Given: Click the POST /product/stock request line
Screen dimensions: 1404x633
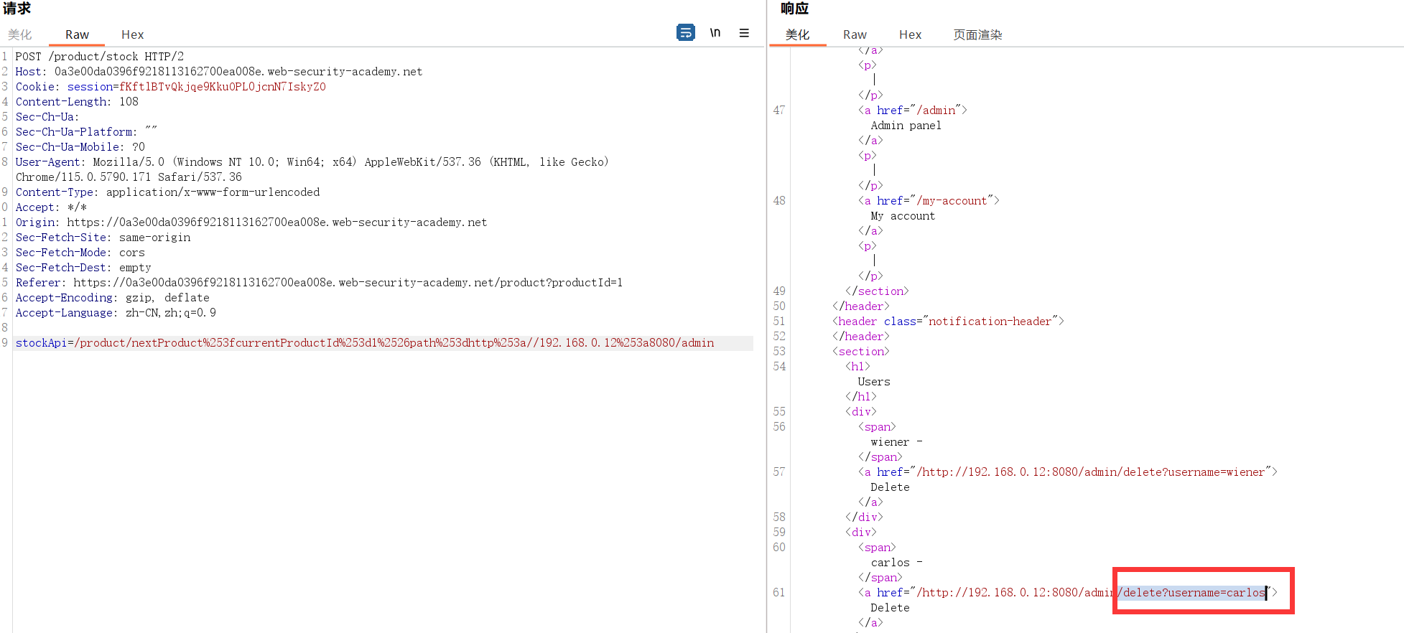Looking at the screenshot, I should 99,57.
